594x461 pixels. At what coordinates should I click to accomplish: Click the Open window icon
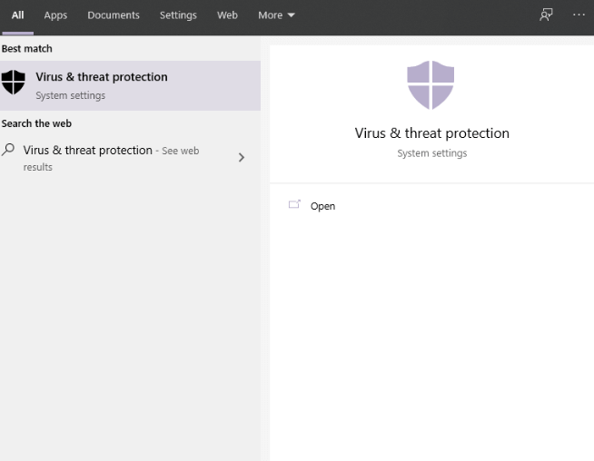[294, 204]
